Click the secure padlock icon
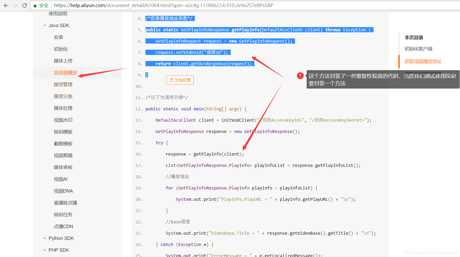 pos(35,6)
